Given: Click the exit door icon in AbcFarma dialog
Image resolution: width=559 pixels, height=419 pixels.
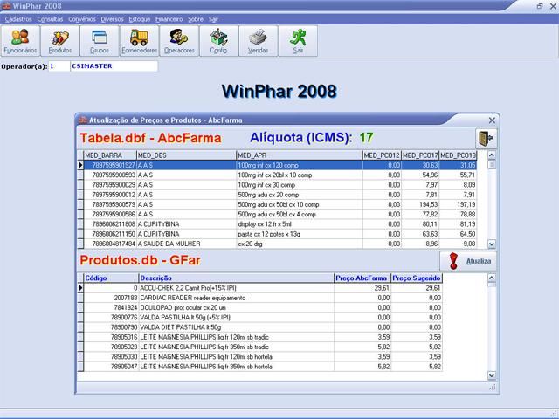Looking at the screenshot, I should [x=486, y=138].
